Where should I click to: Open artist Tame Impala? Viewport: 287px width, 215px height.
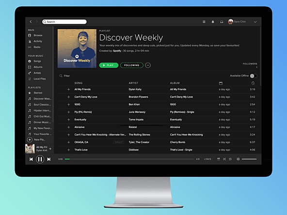click(x=136, y=120)
